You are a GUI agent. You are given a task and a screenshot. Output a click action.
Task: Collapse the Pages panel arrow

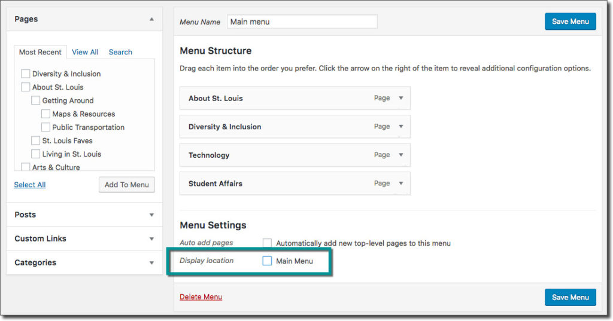coord(151,19)
